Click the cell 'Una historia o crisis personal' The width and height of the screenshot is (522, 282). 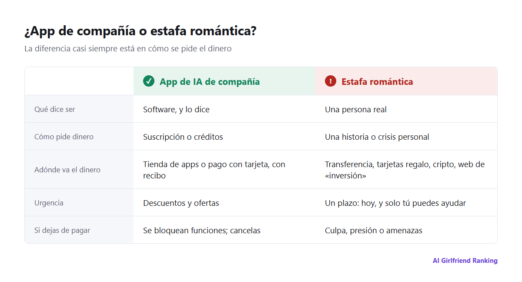click(x=406, y=136)
